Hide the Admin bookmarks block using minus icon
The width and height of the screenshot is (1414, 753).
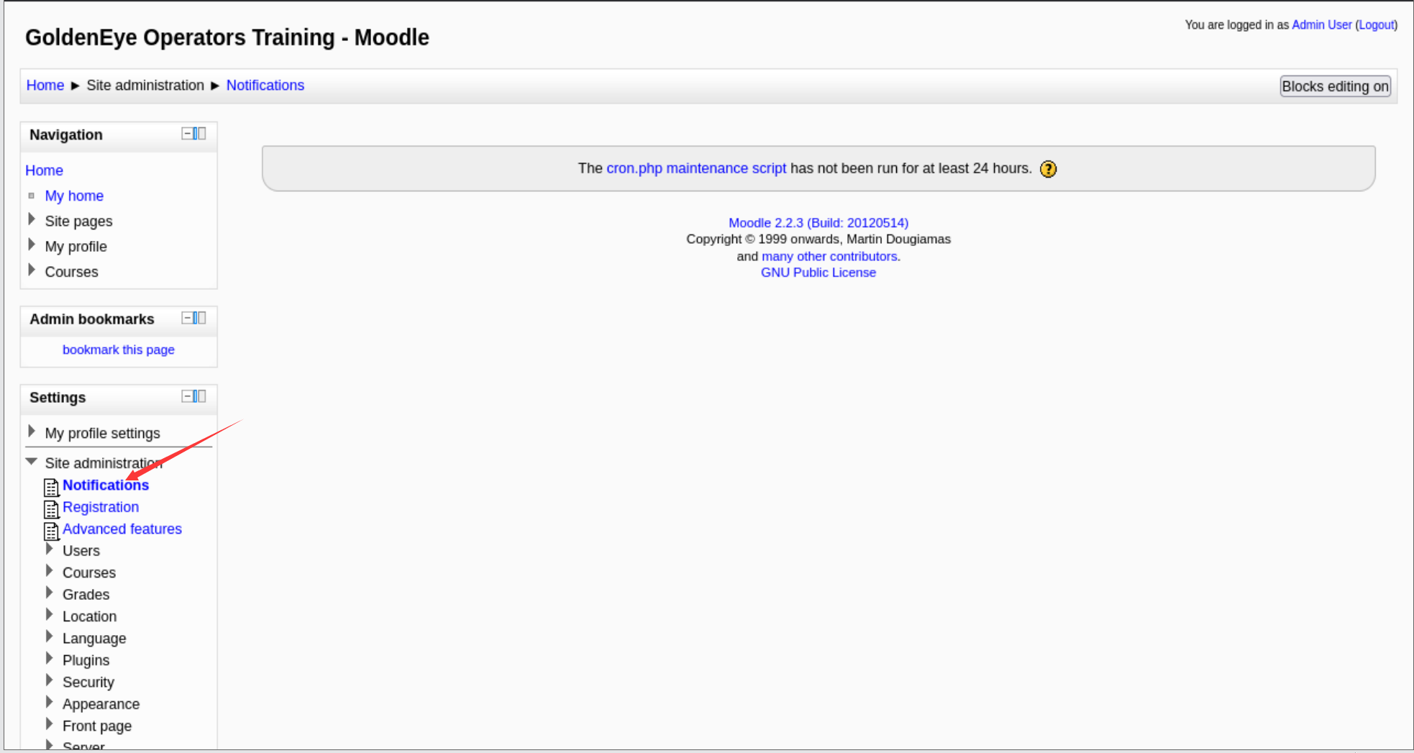(x=188, y=318)
